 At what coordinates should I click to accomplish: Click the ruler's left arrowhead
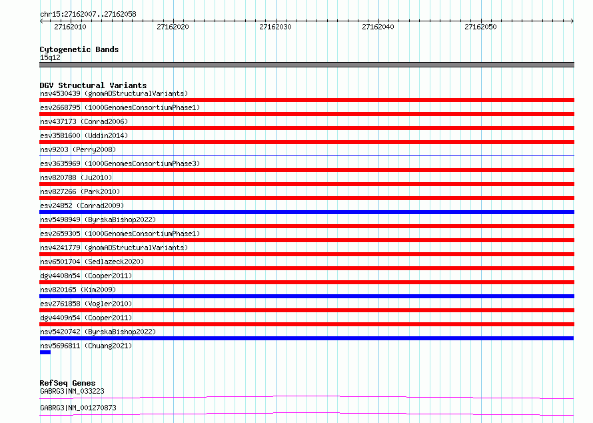click(41, 21)
